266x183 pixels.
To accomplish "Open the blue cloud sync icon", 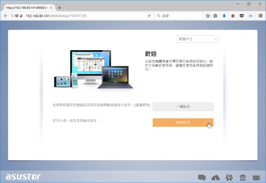I will click(x=250, y=16).
